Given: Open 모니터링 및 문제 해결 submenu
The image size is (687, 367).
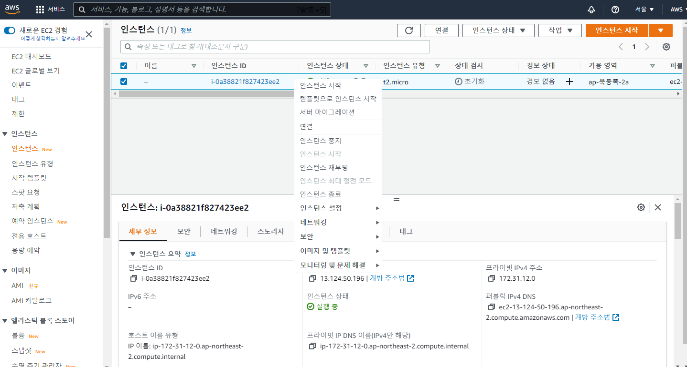Looking at the screenshot, I should click(338, 265).
